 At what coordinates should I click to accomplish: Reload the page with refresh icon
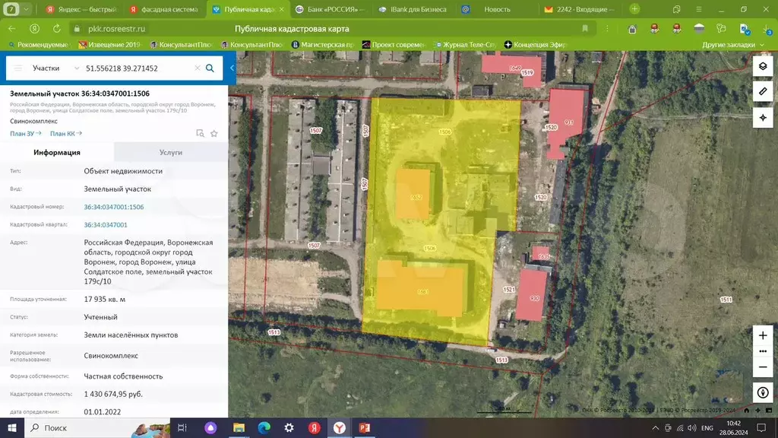click(56, 29)
